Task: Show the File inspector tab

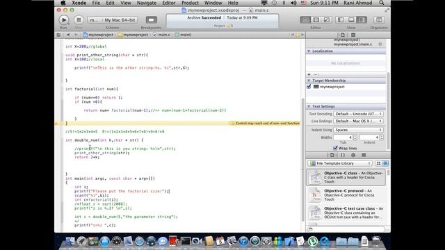Action: (x=343, y=35)
